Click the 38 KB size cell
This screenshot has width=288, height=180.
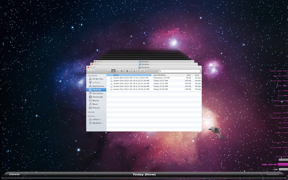188,78
